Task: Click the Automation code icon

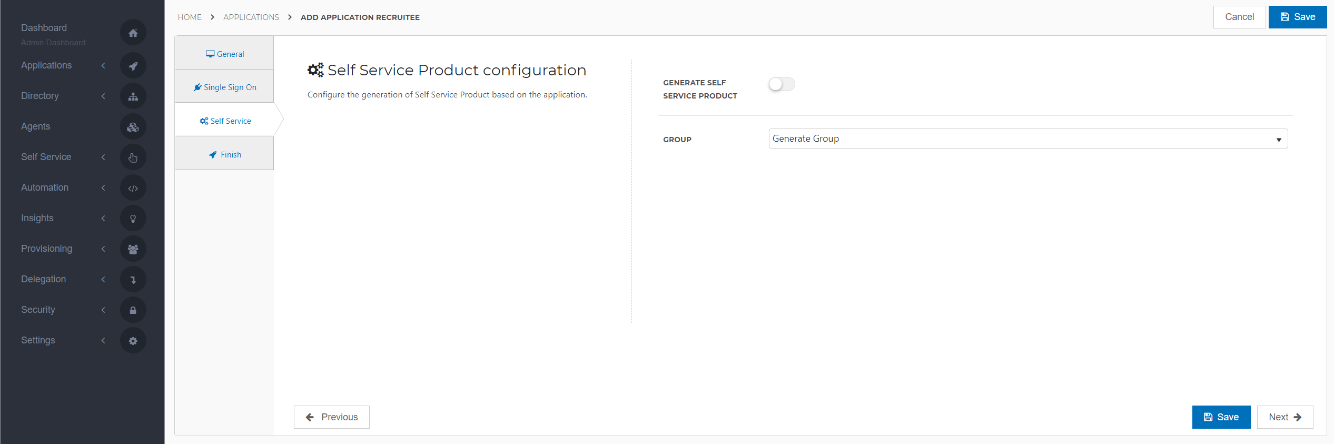Action: [x=133, y=188]
